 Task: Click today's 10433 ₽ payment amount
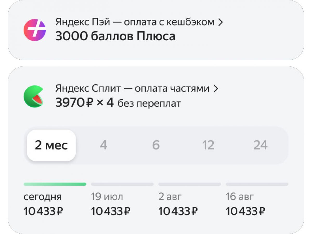click(43, 211)
